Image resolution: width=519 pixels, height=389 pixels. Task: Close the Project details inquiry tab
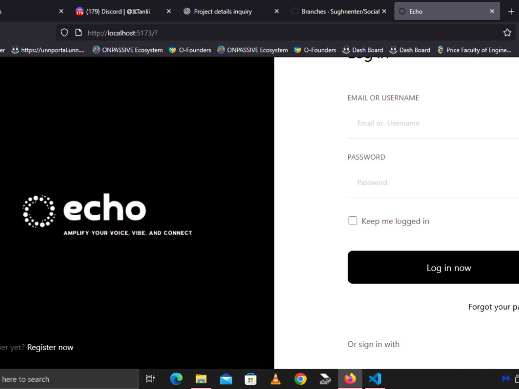coord(277,11)
